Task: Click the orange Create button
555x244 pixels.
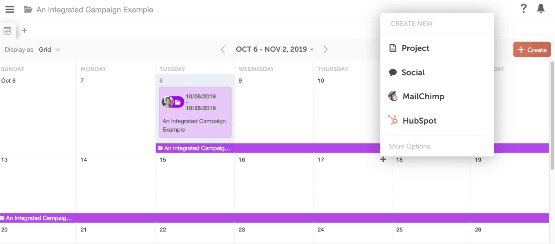Action: 532,50
